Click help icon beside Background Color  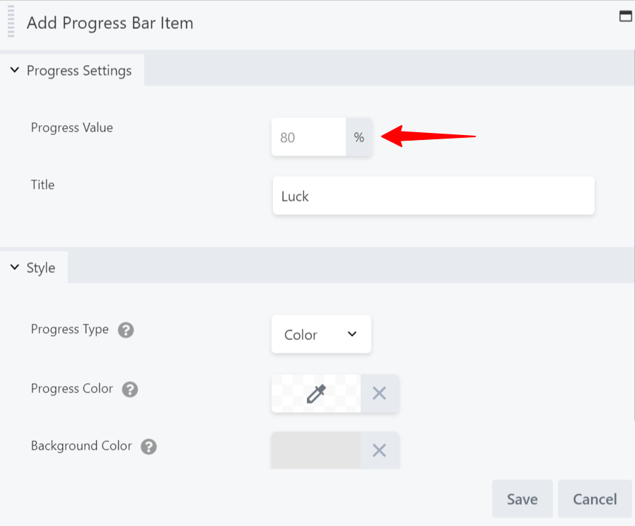point(148,447)
